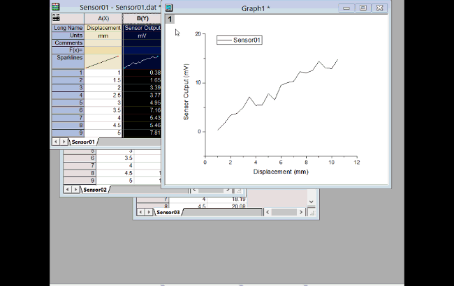This screenshot has width=454, height=286.
Task: Select row 9 header in Sensor01
Action: coord(68,133)
